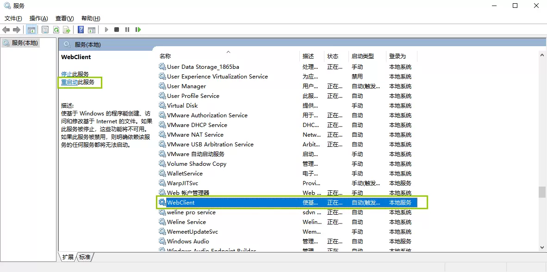Open the Properties toolbar icon
Image resolution: width=547 pixels, height=272 pixels.
pyautogui.click(x=45, y=30)
